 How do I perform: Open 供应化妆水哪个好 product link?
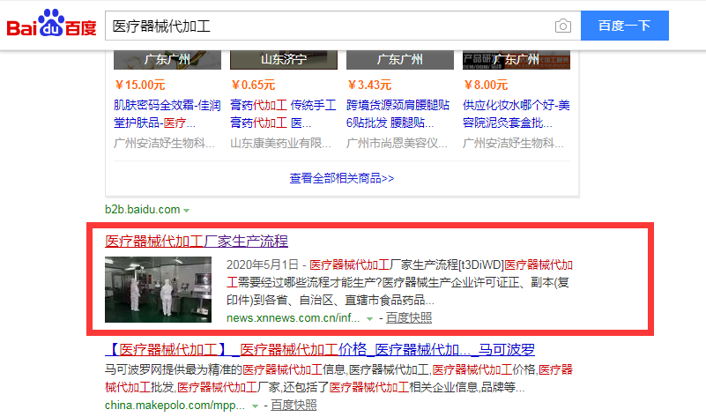(x=515, y=114)
